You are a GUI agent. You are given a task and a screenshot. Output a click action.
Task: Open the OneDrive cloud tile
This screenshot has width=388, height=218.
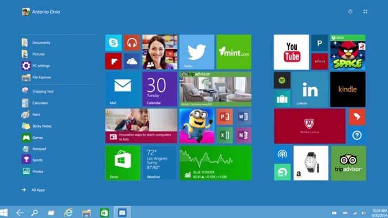coord(132,61)
